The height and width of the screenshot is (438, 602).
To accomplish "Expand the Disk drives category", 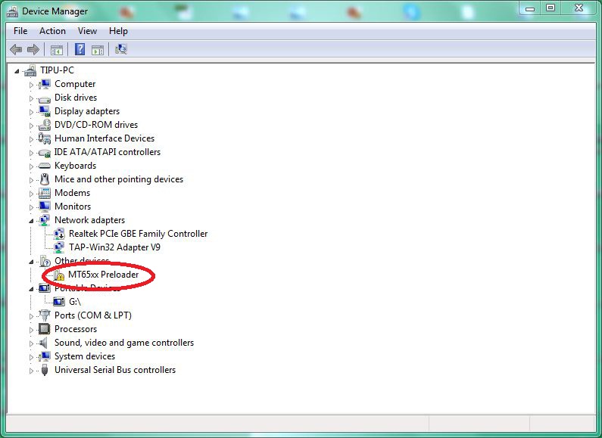I will tap(31, 98).
